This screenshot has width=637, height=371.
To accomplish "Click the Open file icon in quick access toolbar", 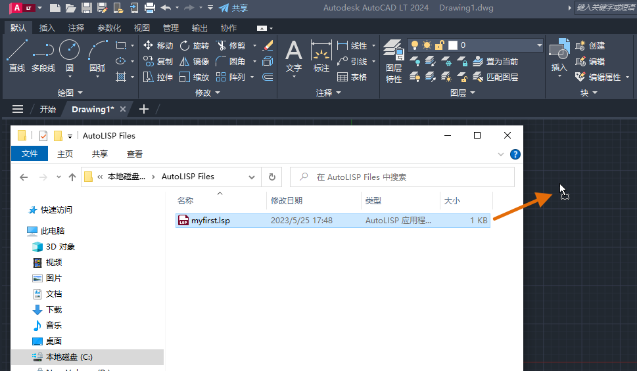I will pyautogui.click(x=71, y=8).
